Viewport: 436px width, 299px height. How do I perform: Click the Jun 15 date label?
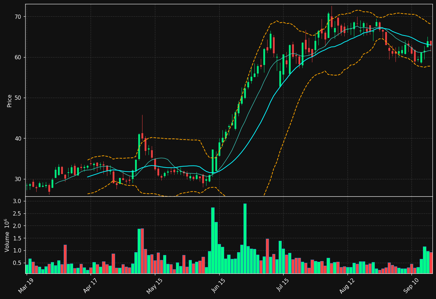tap(218, 285)
